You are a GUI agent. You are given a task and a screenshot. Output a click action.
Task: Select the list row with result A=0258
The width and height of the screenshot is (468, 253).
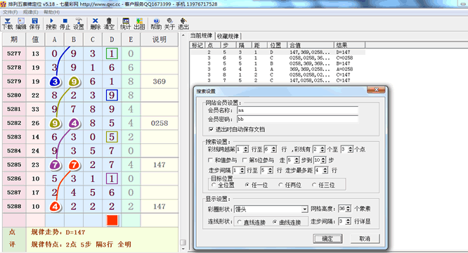[x=278, y=69]
